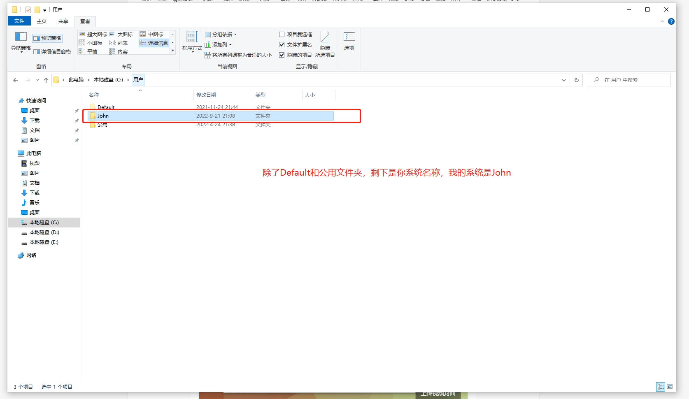Open 排序方式 sort by menu
The height and width of the screenshot is (399, 689).
(x=192, y=42)
